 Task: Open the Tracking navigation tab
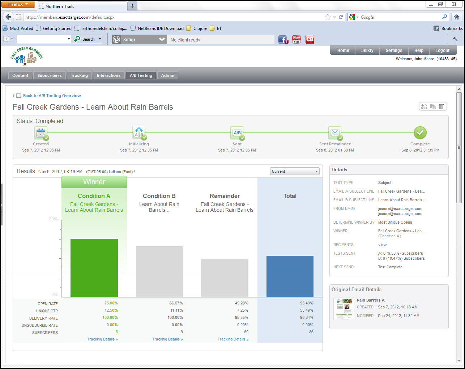[x=79, y=75]
